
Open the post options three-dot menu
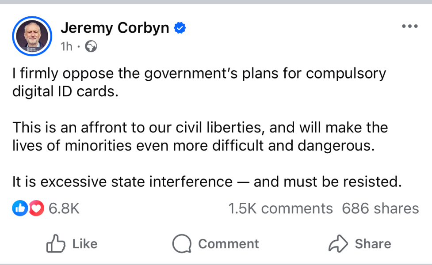[410, 26]
